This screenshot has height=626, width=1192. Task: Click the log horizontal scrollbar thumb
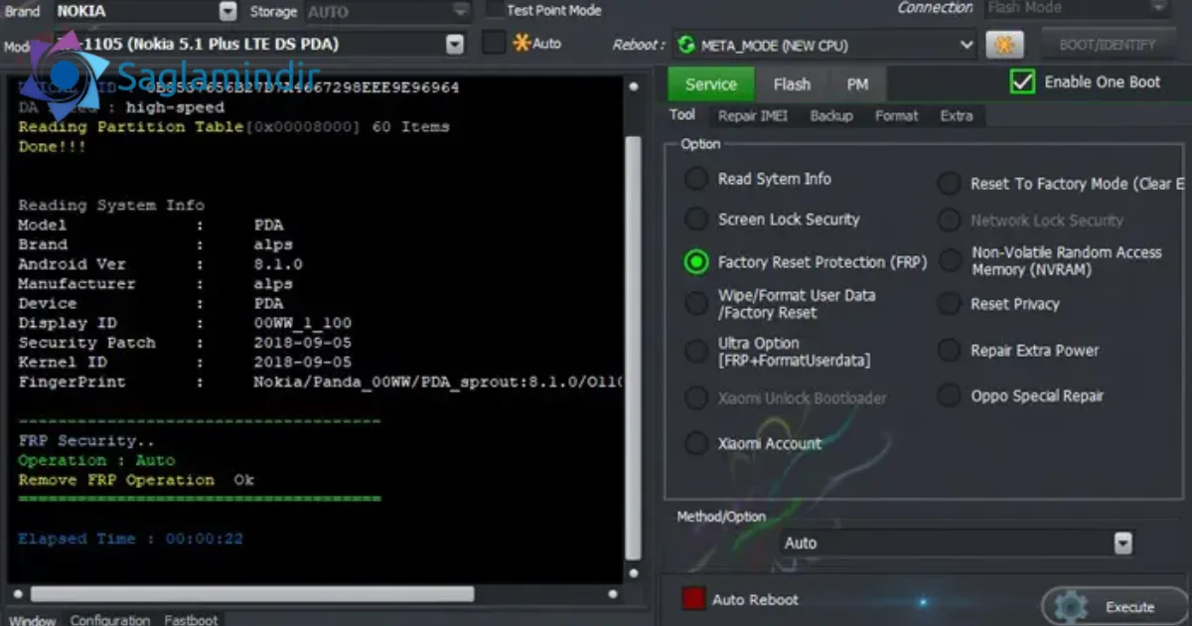[252, 594]
